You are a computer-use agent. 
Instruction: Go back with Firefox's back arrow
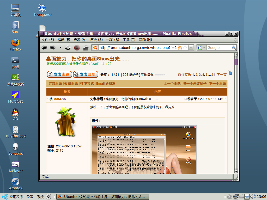44,48
